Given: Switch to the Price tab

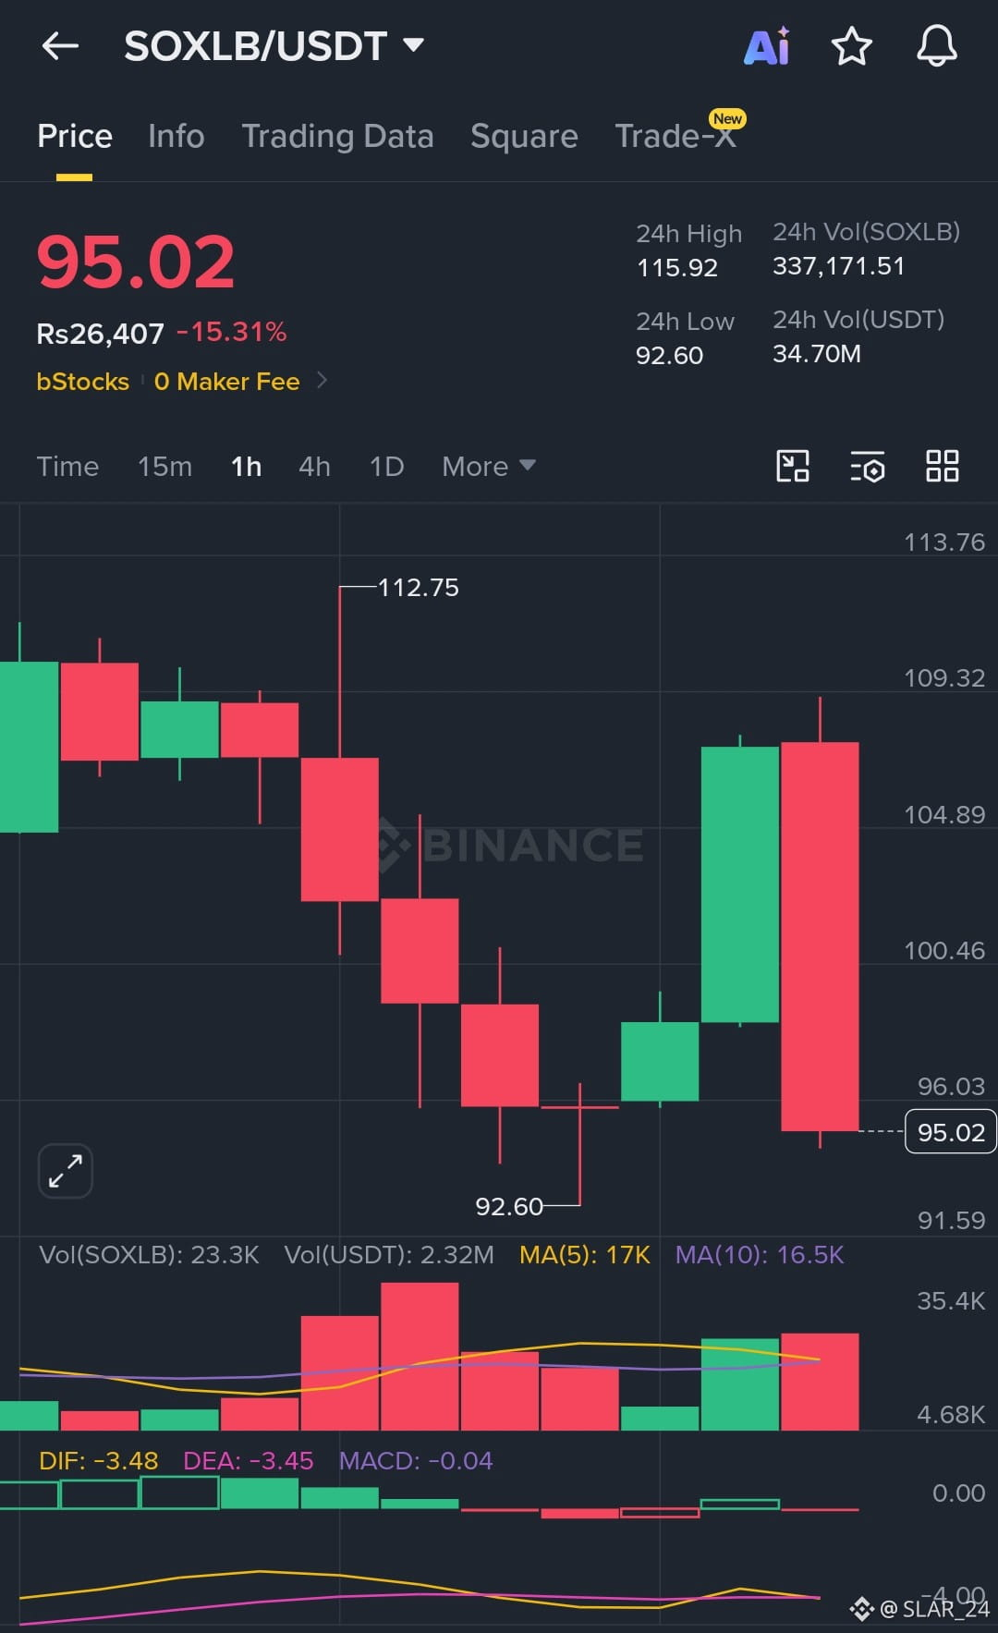Looking at the screenshot, I should (x=75, y=137).
